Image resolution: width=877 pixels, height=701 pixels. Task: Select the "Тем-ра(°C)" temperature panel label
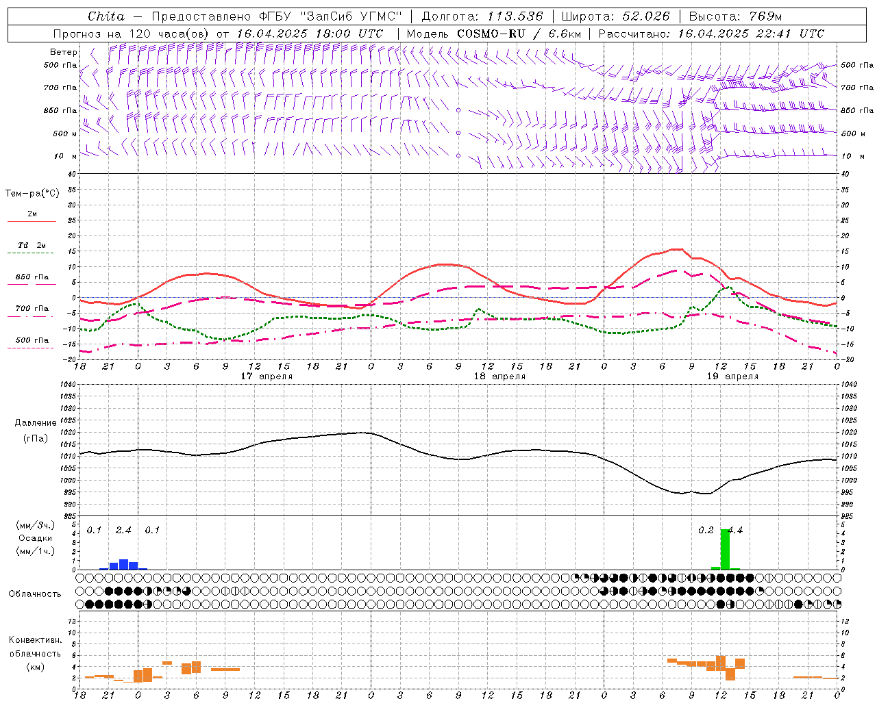click(x=32, y=193)
